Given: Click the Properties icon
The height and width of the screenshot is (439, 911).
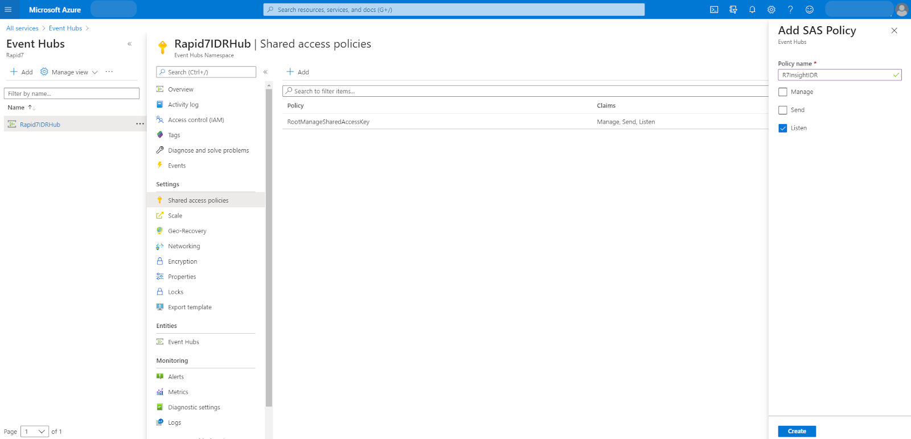Looking at the screenshot, I should [160, 276].
